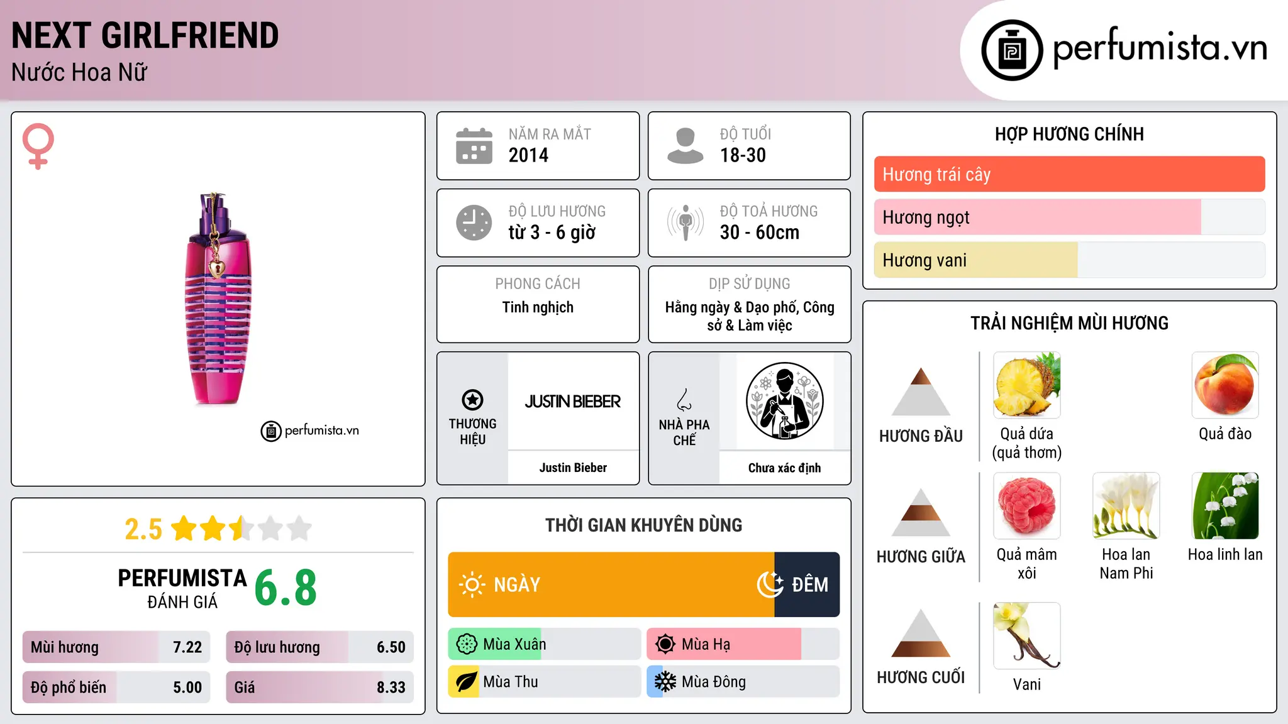Screen dimensions: 1288x724
Task: Click the pink female gender symbol
Action: coord(38,146)
